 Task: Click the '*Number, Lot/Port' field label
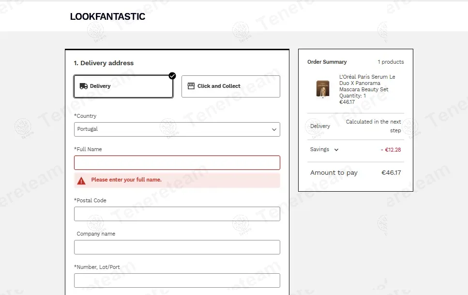[97, 267]
